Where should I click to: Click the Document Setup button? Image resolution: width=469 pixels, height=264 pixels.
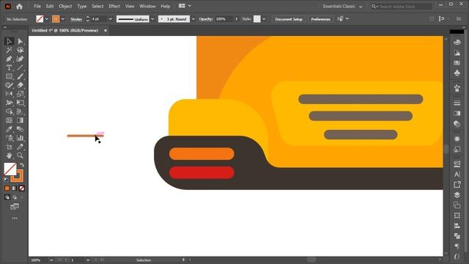pos(289,19)
